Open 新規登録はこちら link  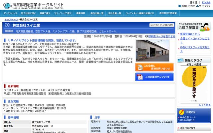click(190, 34)
